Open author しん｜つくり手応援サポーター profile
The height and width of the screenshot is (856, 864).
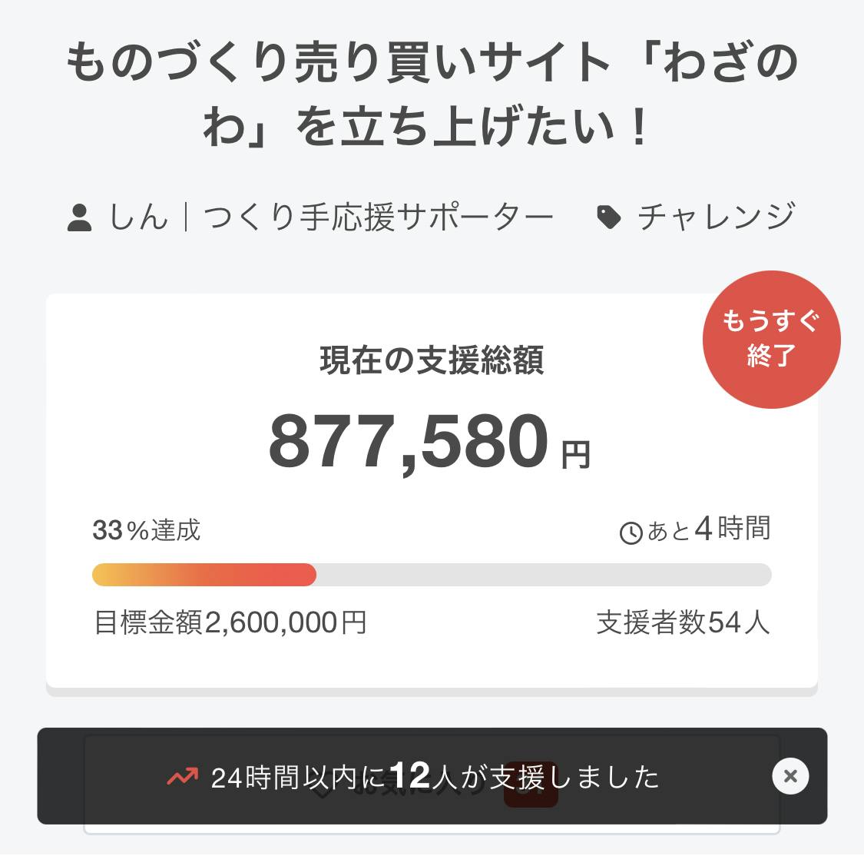click(330, 217)
